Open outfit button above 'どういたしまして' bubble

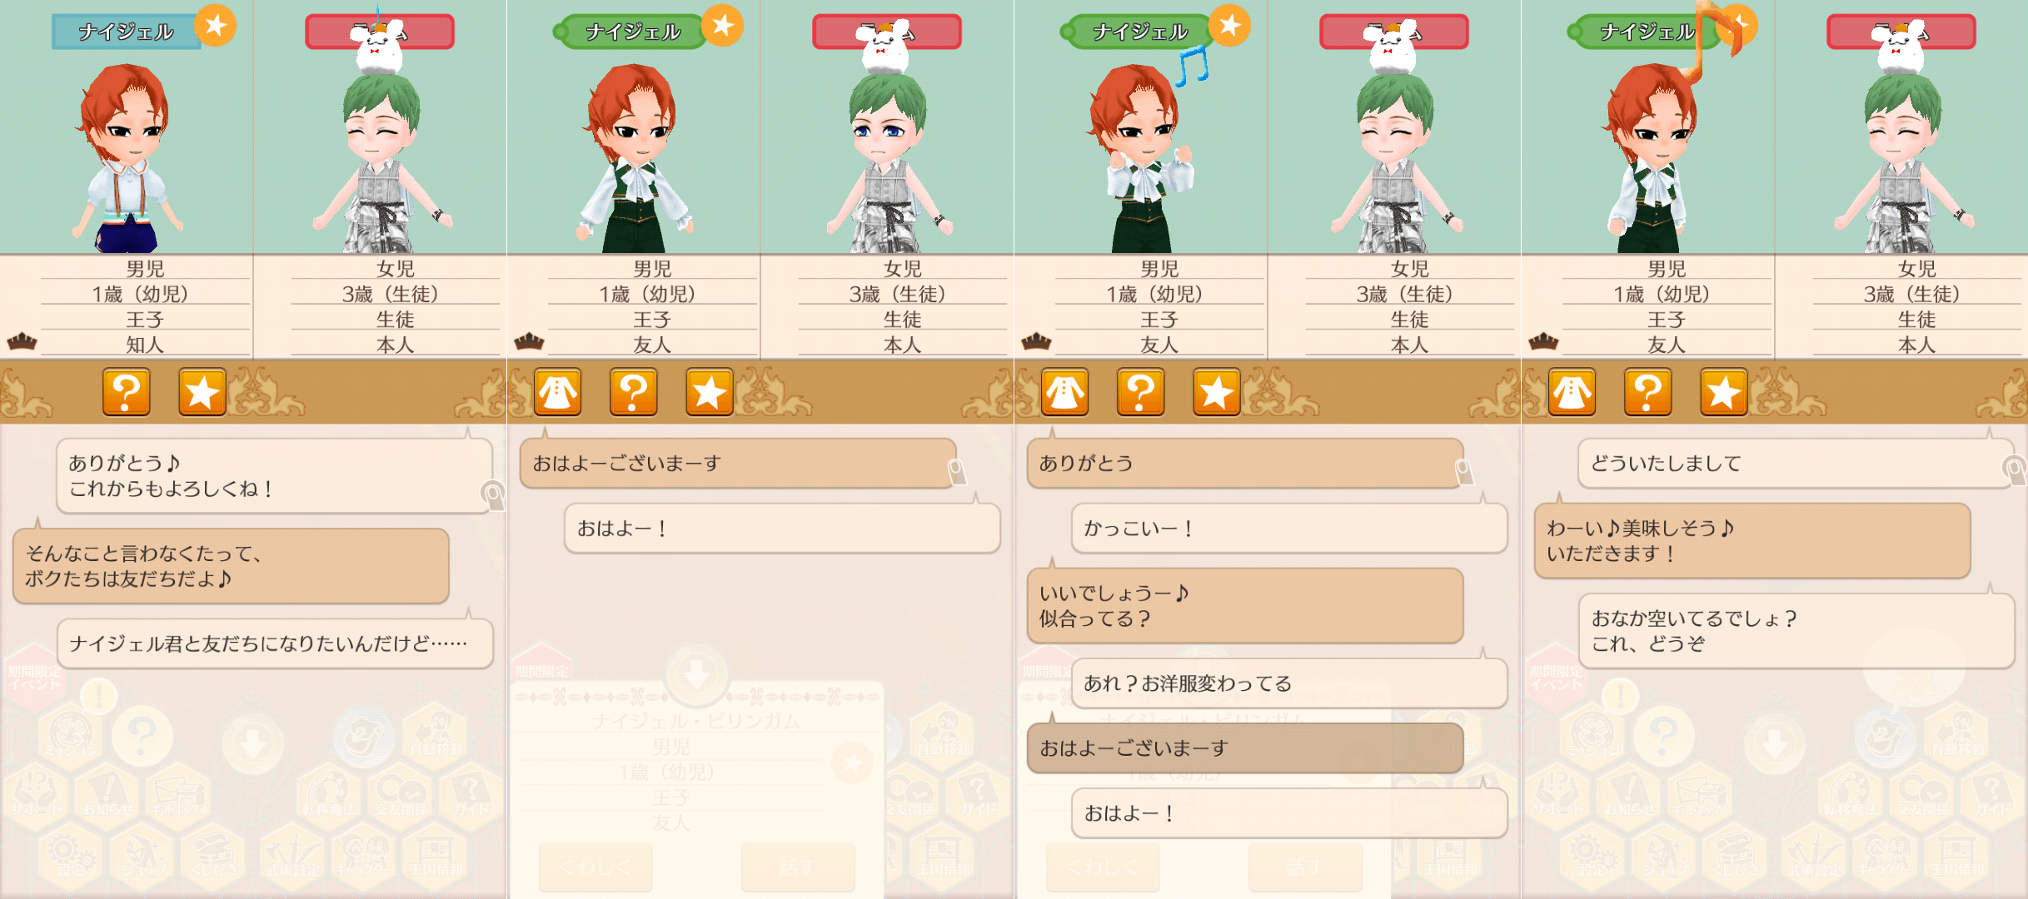point(1572,392)
